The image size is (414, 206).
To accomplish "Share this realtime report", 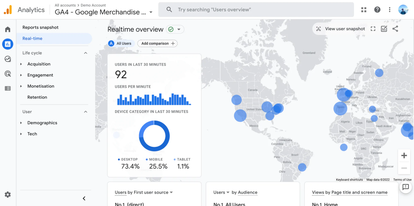I will pyautogui.click(x=395, y=29).
